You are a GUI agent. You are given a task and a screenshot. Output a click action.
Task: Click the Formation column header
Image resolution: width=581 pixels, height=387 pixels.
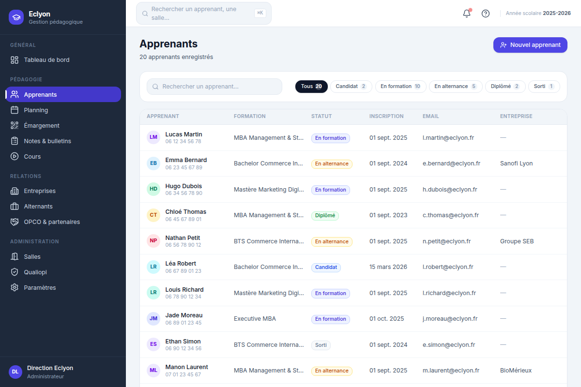[x=250, y=116]
